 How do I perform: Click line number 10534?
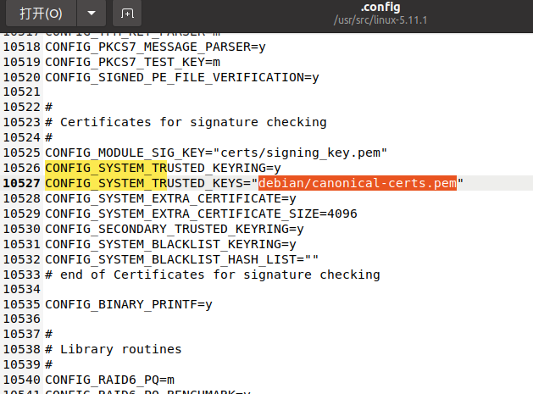click(x=22, y=289)
